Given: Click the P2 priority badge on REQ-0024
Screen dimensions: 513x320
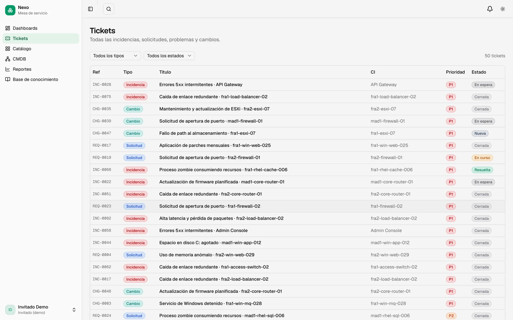Looking at the screenshot, I should (x=451, y=316).
